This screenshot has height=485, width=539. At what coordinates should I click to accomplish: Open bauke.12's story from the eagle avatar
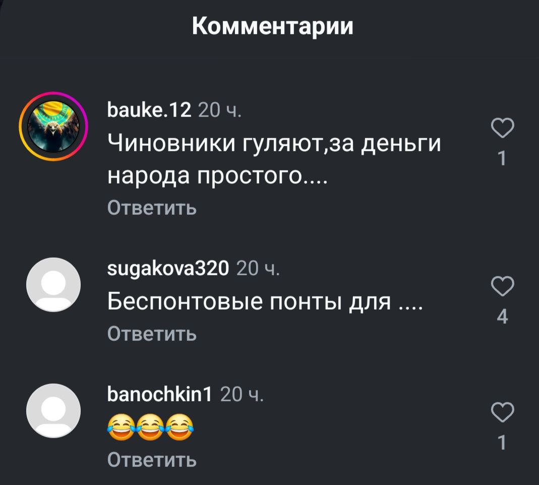point(53,127)
